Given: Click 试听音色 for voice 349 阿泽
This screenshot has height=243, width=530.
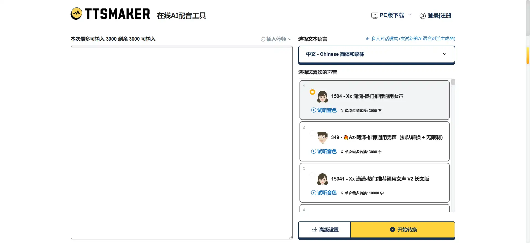Looking at the screenshot, I should click(324, 151).
